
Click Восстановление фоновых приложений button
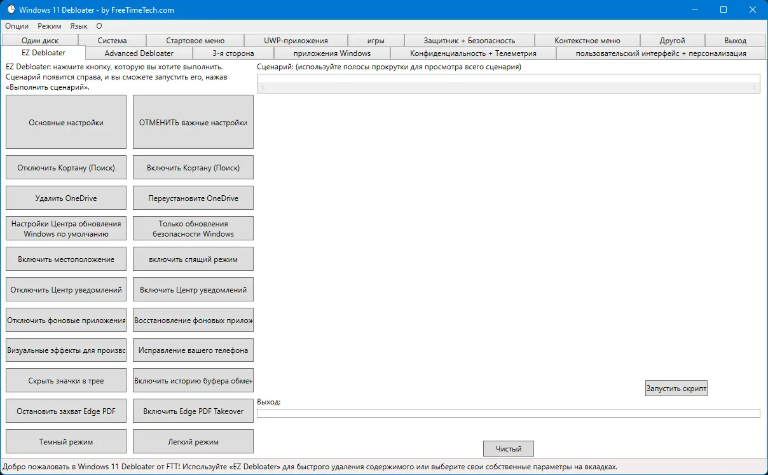pyautogui.click(x=193, y=320)
